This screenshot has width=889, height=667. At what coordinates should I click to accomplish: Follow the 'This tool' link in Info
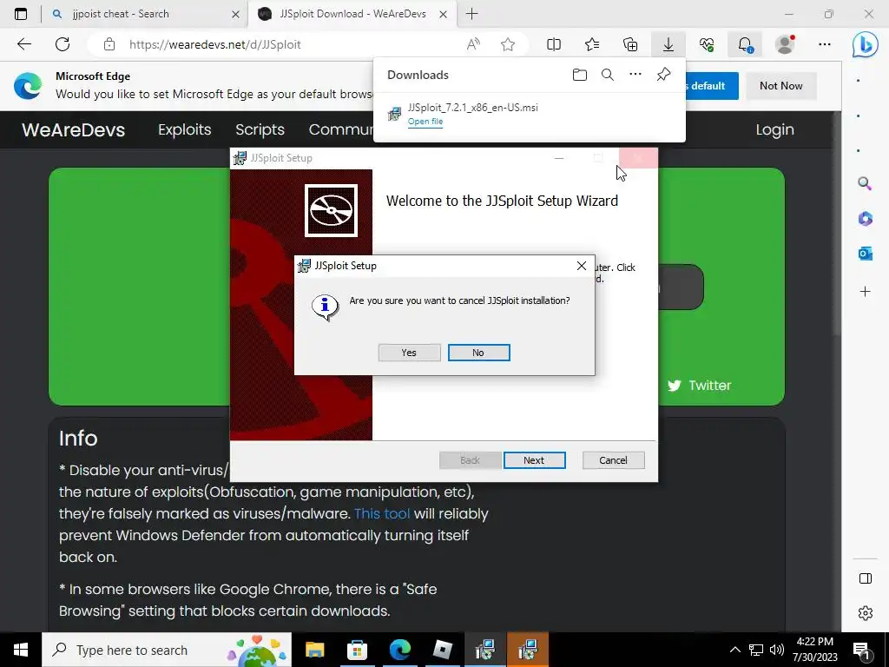point(382,513)
